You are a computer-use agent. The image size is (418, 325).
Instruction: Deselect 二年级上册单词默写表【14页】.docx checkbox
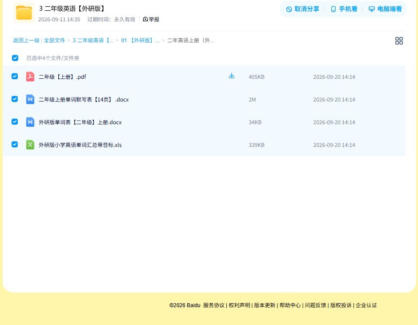[15, 99]
